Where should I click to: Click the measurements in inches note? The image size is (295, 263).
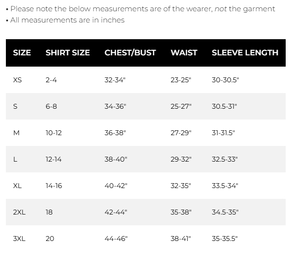[x=66, y=20]
